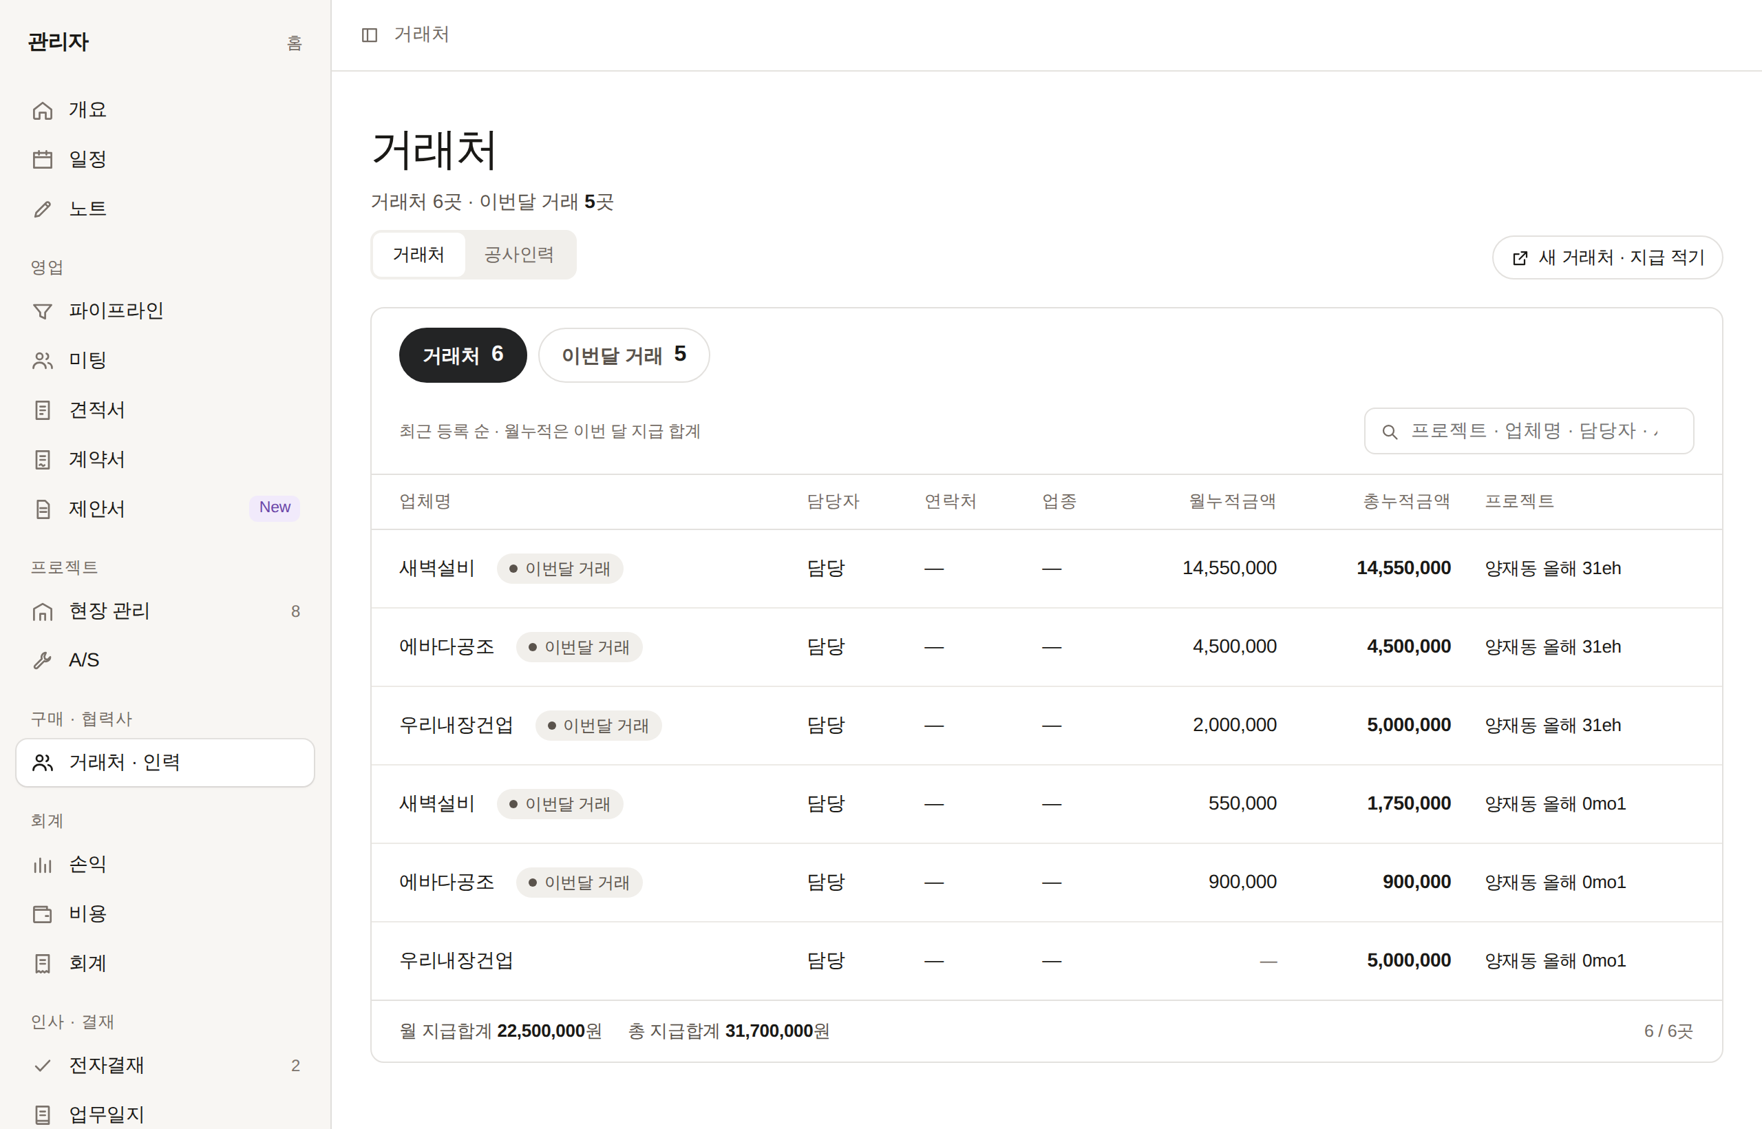Focus the 프로젝트 · 업체명 · 담당자 search field
The image size is (1762, 1129).
(x=1529, y=431)
